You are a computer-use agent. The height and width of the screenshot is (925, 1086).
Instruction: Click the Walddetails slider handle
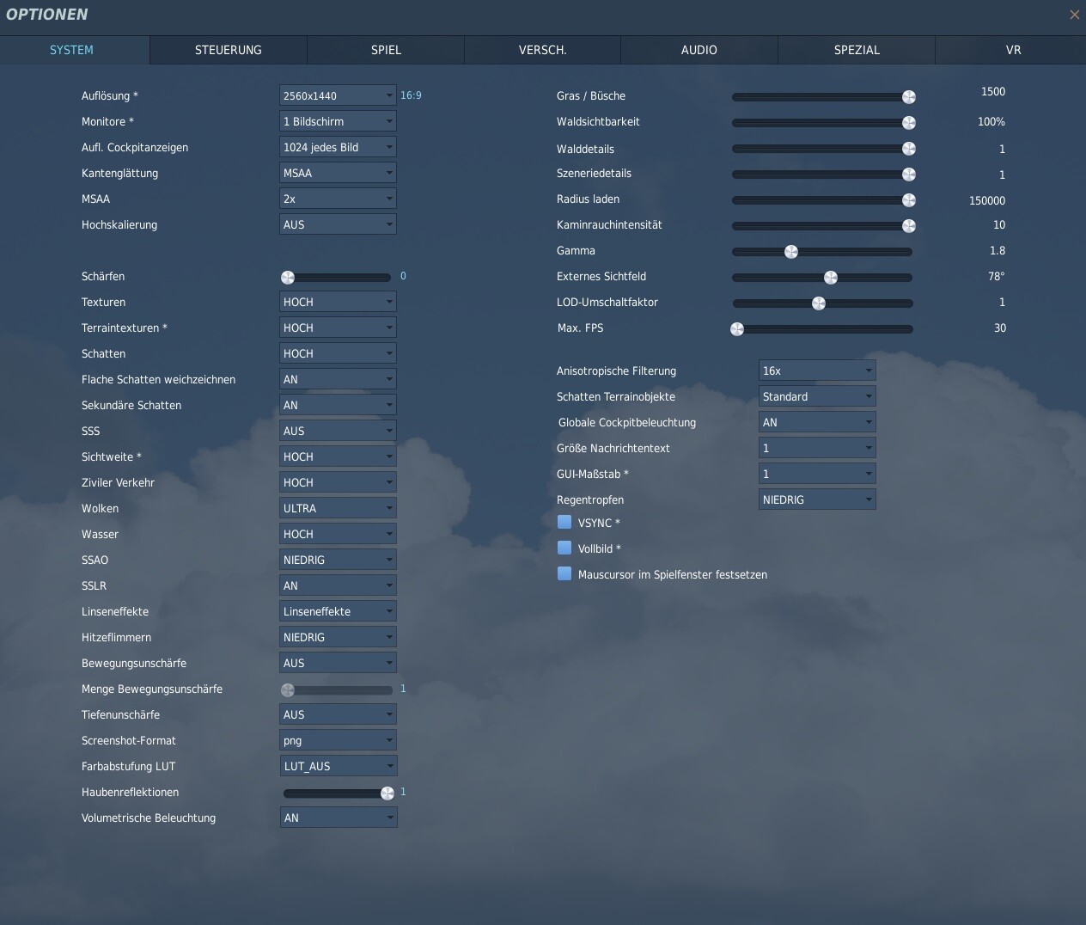pyautogui.click(x=908, y=149)
